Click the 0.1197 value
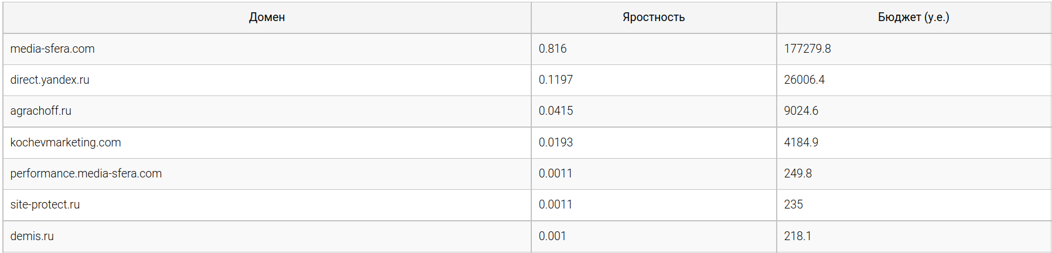This screenshot has height=253, width=1052. coord(555,80)
